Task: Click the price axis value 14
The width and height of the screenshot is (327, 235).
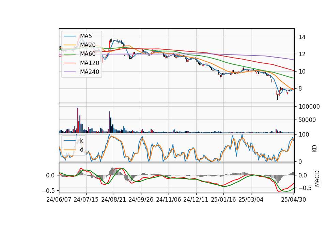Action: 302,37
